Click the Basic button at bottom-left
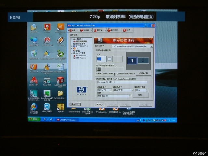The height and width of the screenshot is (156, 208). pos(75,104)
